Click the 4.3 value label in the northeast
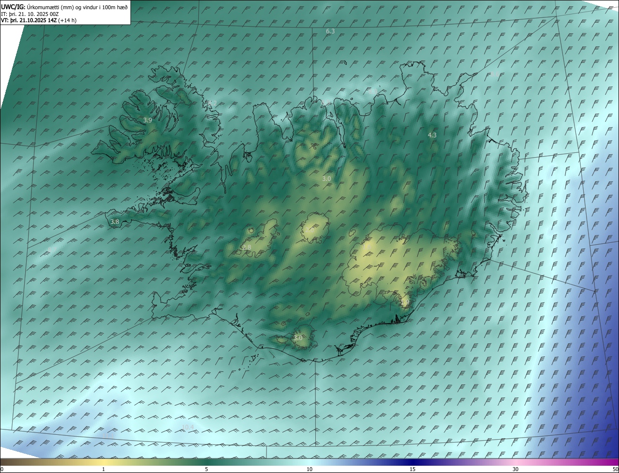 pos(432,135)
